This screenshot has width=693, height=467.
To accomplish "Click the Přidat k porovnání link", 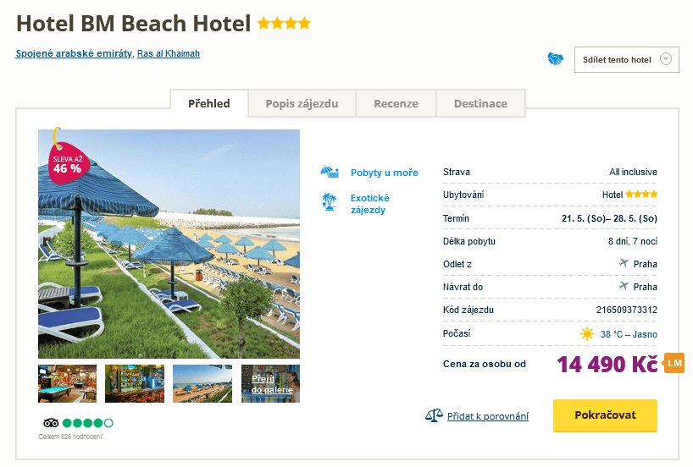I will click(488, 416).
